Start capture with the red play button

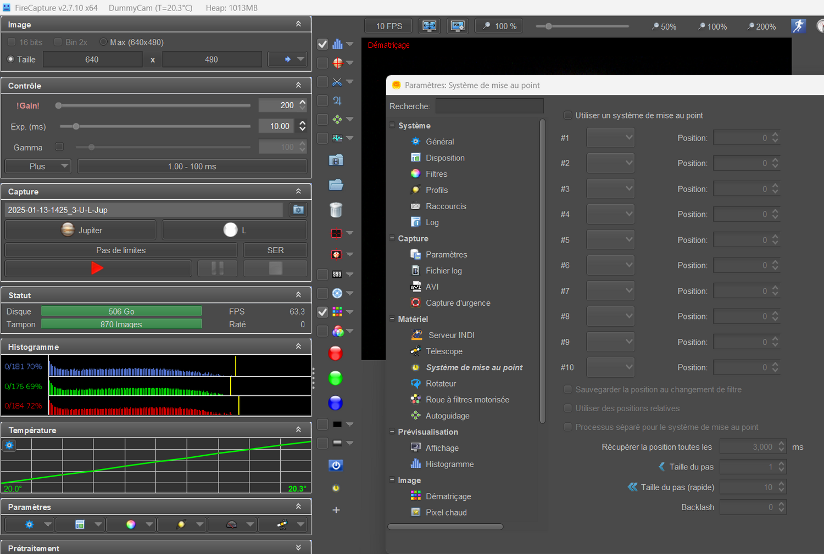98,268
